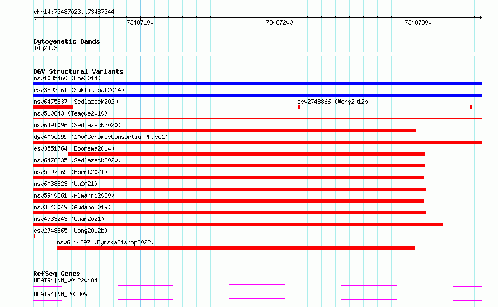Viewport: 498px width, 307px height.
Task: Click the short red nsv6475837 bar
Action: pos(53,107)
